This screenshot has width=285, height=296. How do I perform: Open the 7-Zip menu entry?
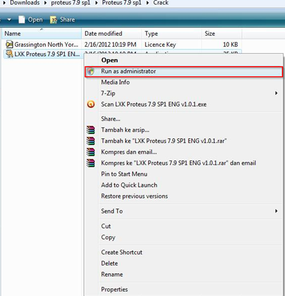108,93
